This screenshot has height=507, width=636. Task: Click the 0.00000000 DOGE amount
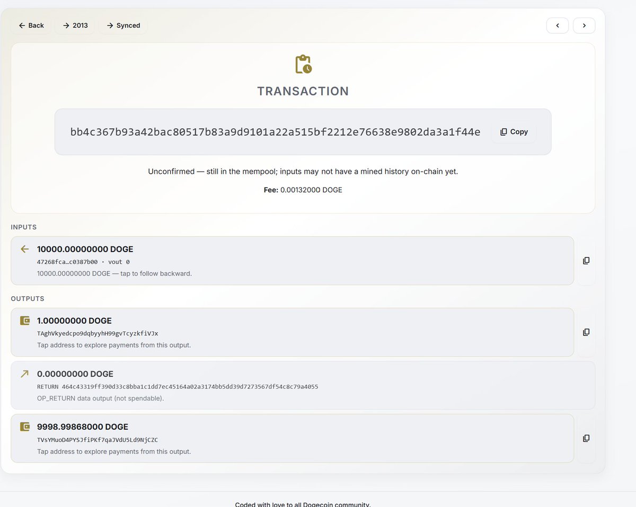point(75,374)
